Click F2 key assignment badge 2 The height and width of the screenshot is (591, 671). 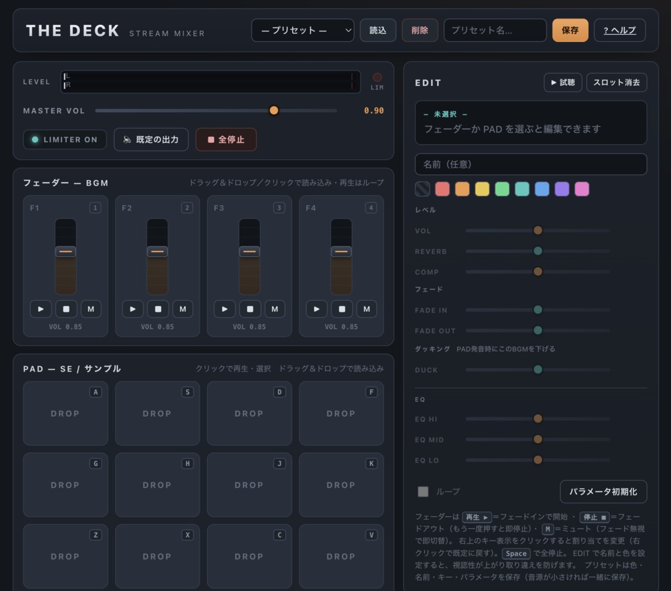point(187,208)
